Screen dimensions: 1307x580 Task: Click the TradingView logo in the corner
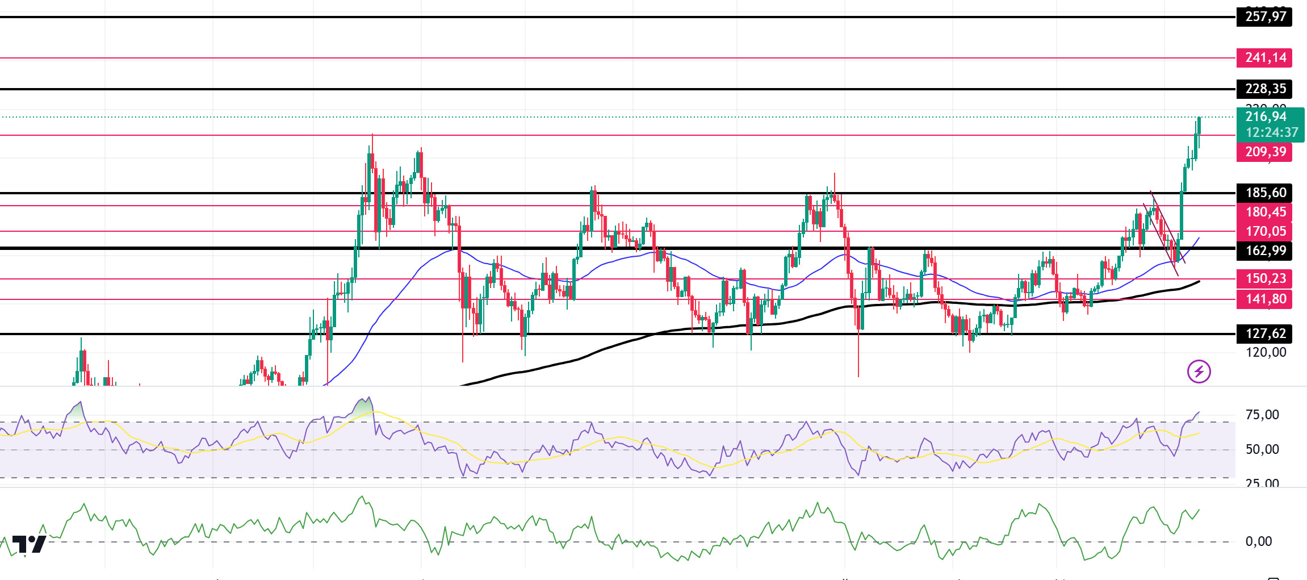tap(29, 544)
